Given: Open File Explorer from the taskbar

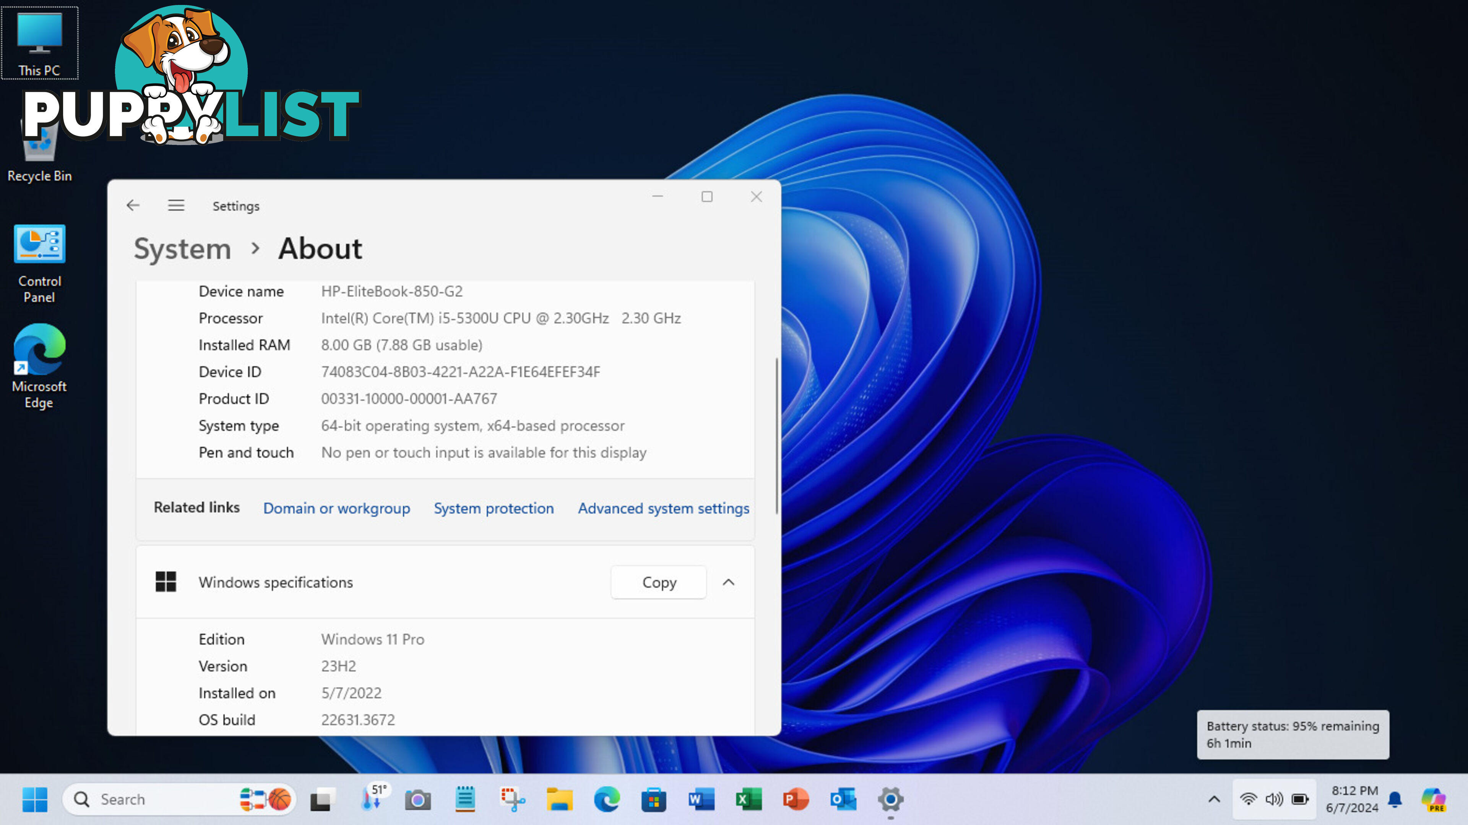Looking at the screenshot, I should (560, 799).
